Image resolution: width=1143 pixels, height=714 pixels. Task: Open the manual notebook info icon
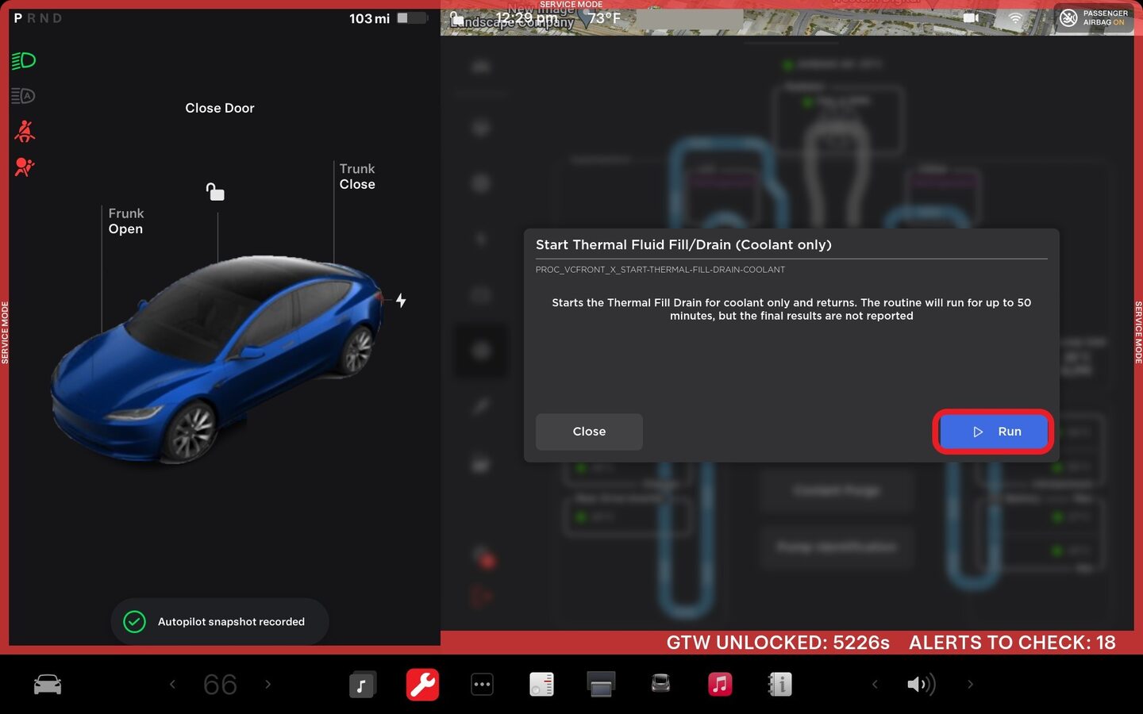pyautogui.click(x=779, y=684)
